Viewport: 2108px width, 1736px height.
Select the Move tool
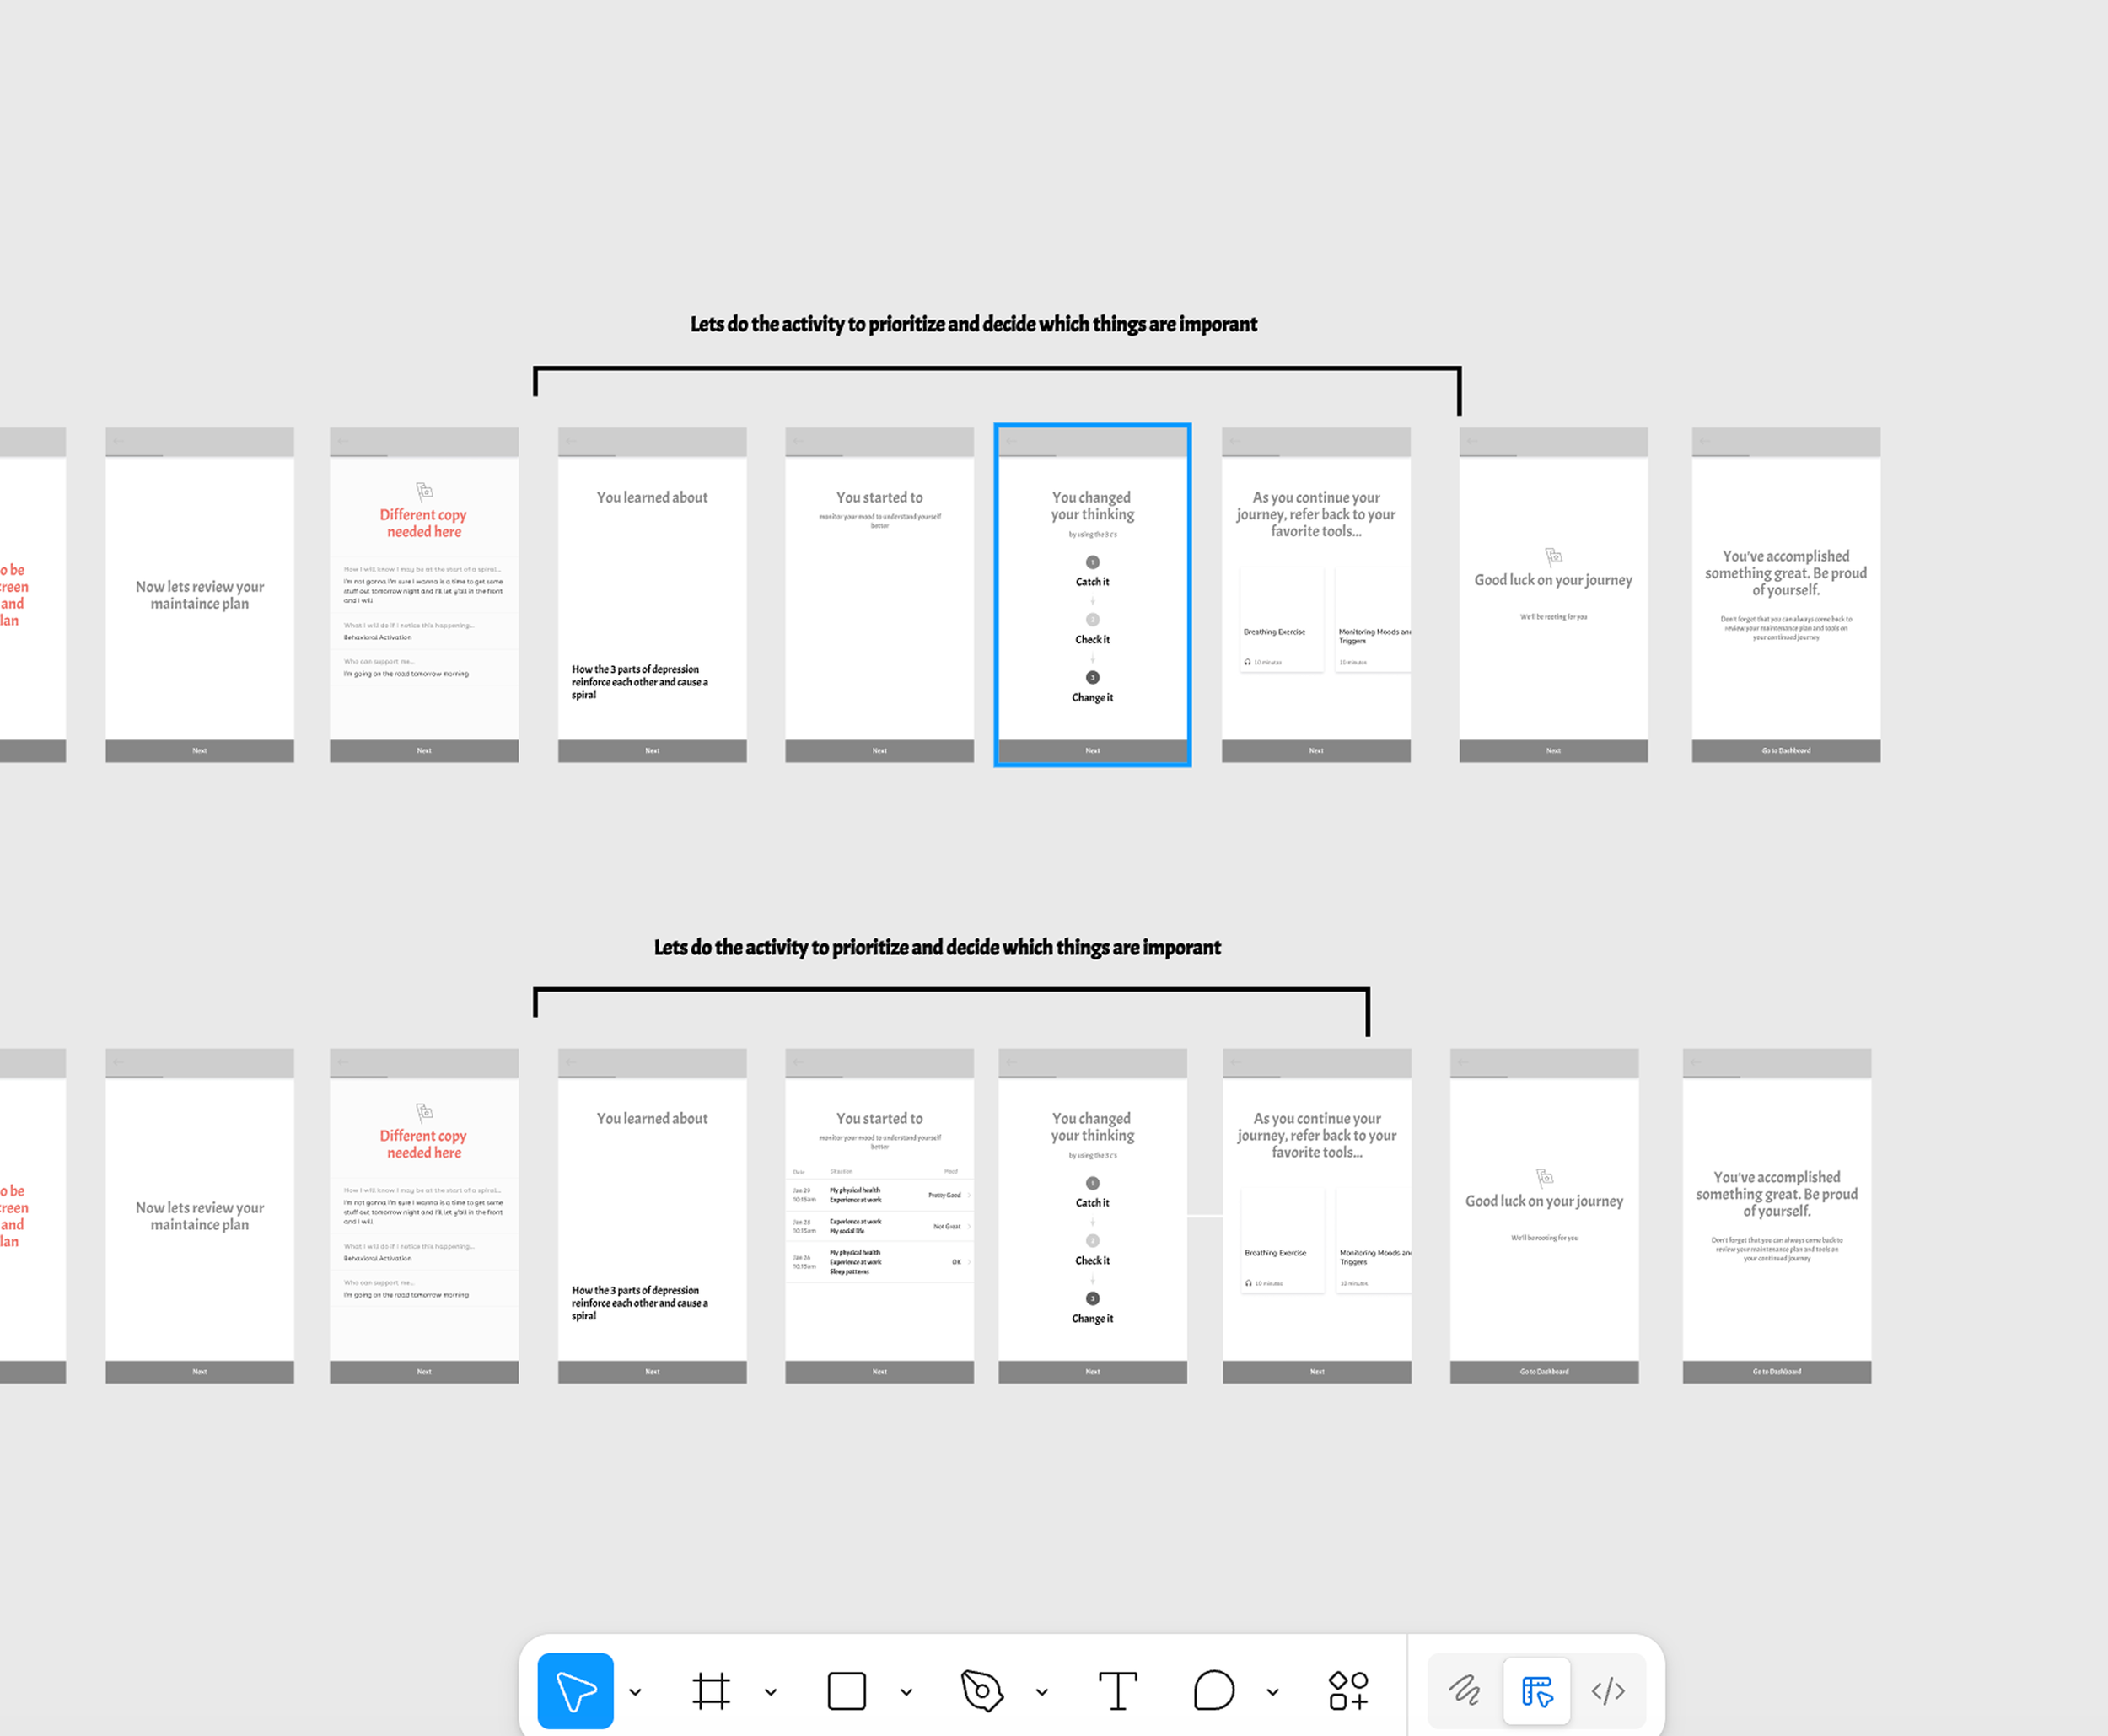(575, 1691)
